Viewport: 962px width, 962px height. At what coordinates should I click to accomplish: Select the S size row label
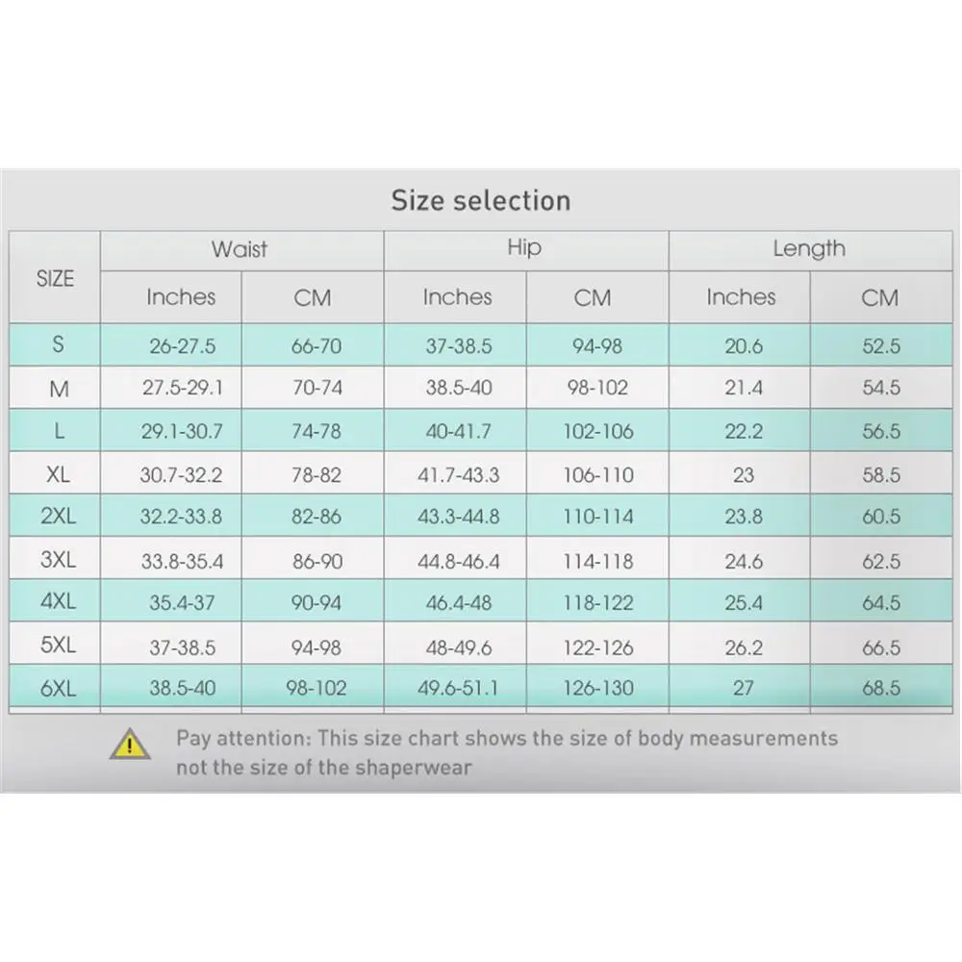pyautogui.click(x=58, y=345)
